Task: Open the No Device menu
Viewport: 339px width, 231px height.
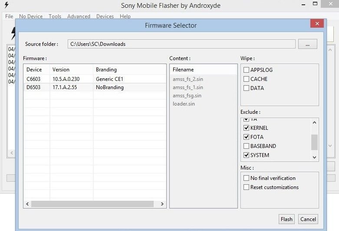Action: (x=31, y=16)
